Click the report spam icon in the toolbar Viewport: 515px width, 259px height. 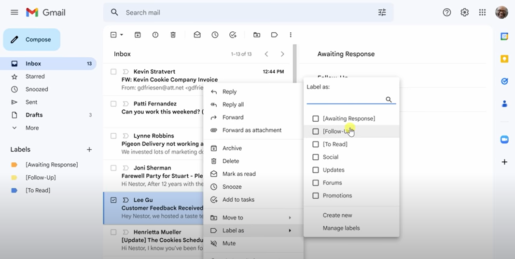pyautogui.click(x=155, y=35)
